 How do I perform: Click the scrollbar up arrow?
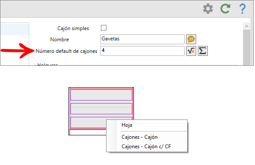[246, 26]
